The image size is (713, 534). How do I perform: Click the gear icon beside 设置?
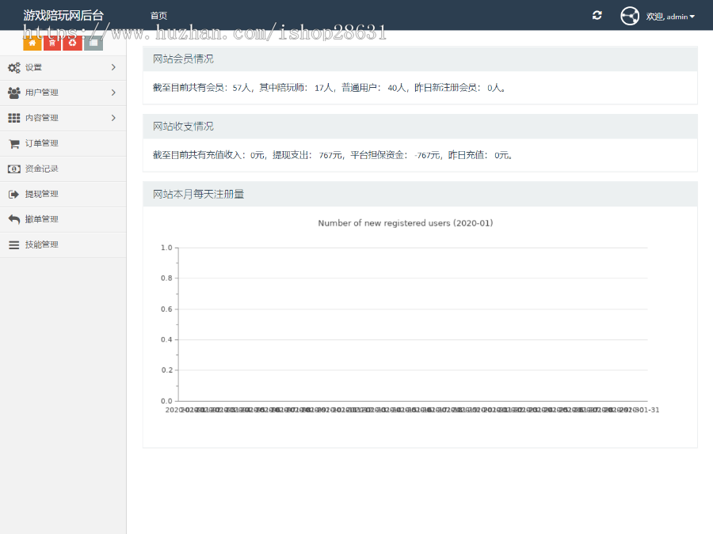13,67
